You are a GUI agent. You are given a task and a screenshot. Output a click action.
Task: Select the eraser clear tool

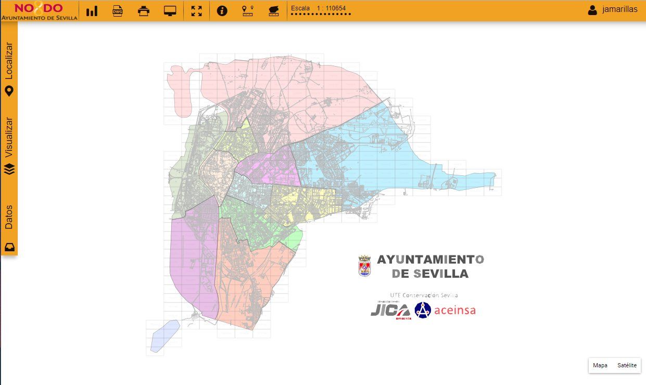coord(273,11)
